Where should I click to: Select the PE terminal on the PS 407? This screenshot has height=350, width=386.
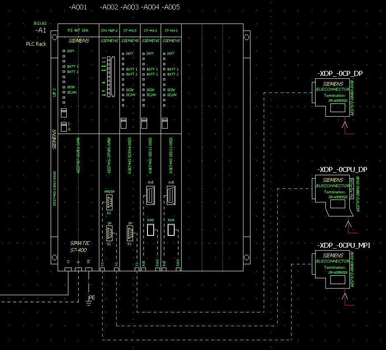coord(89,270)
